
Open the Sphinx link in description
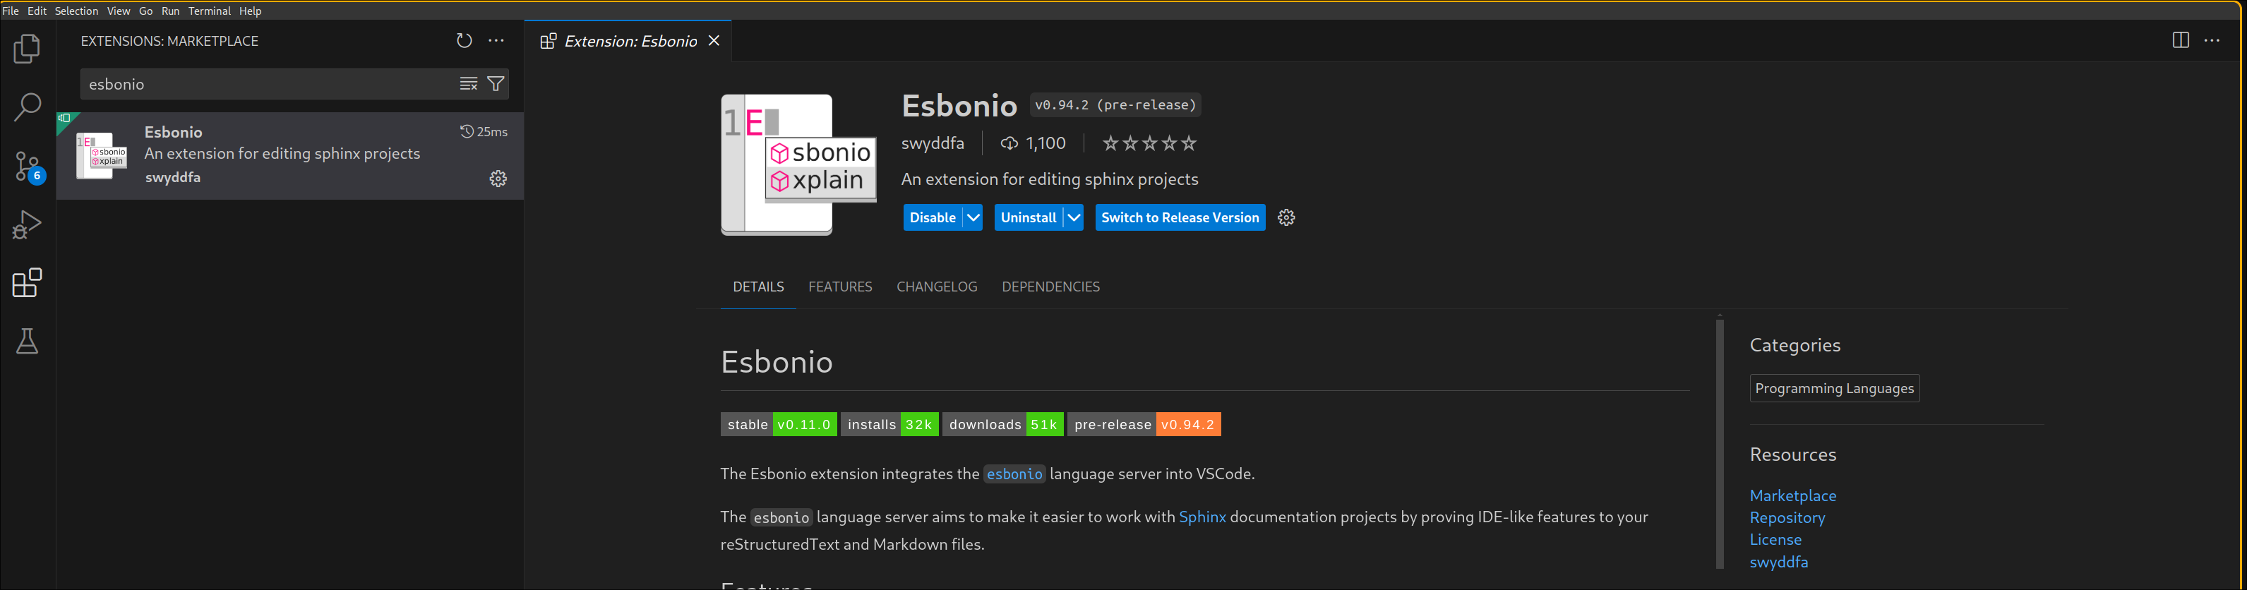tap(1202, 517)
